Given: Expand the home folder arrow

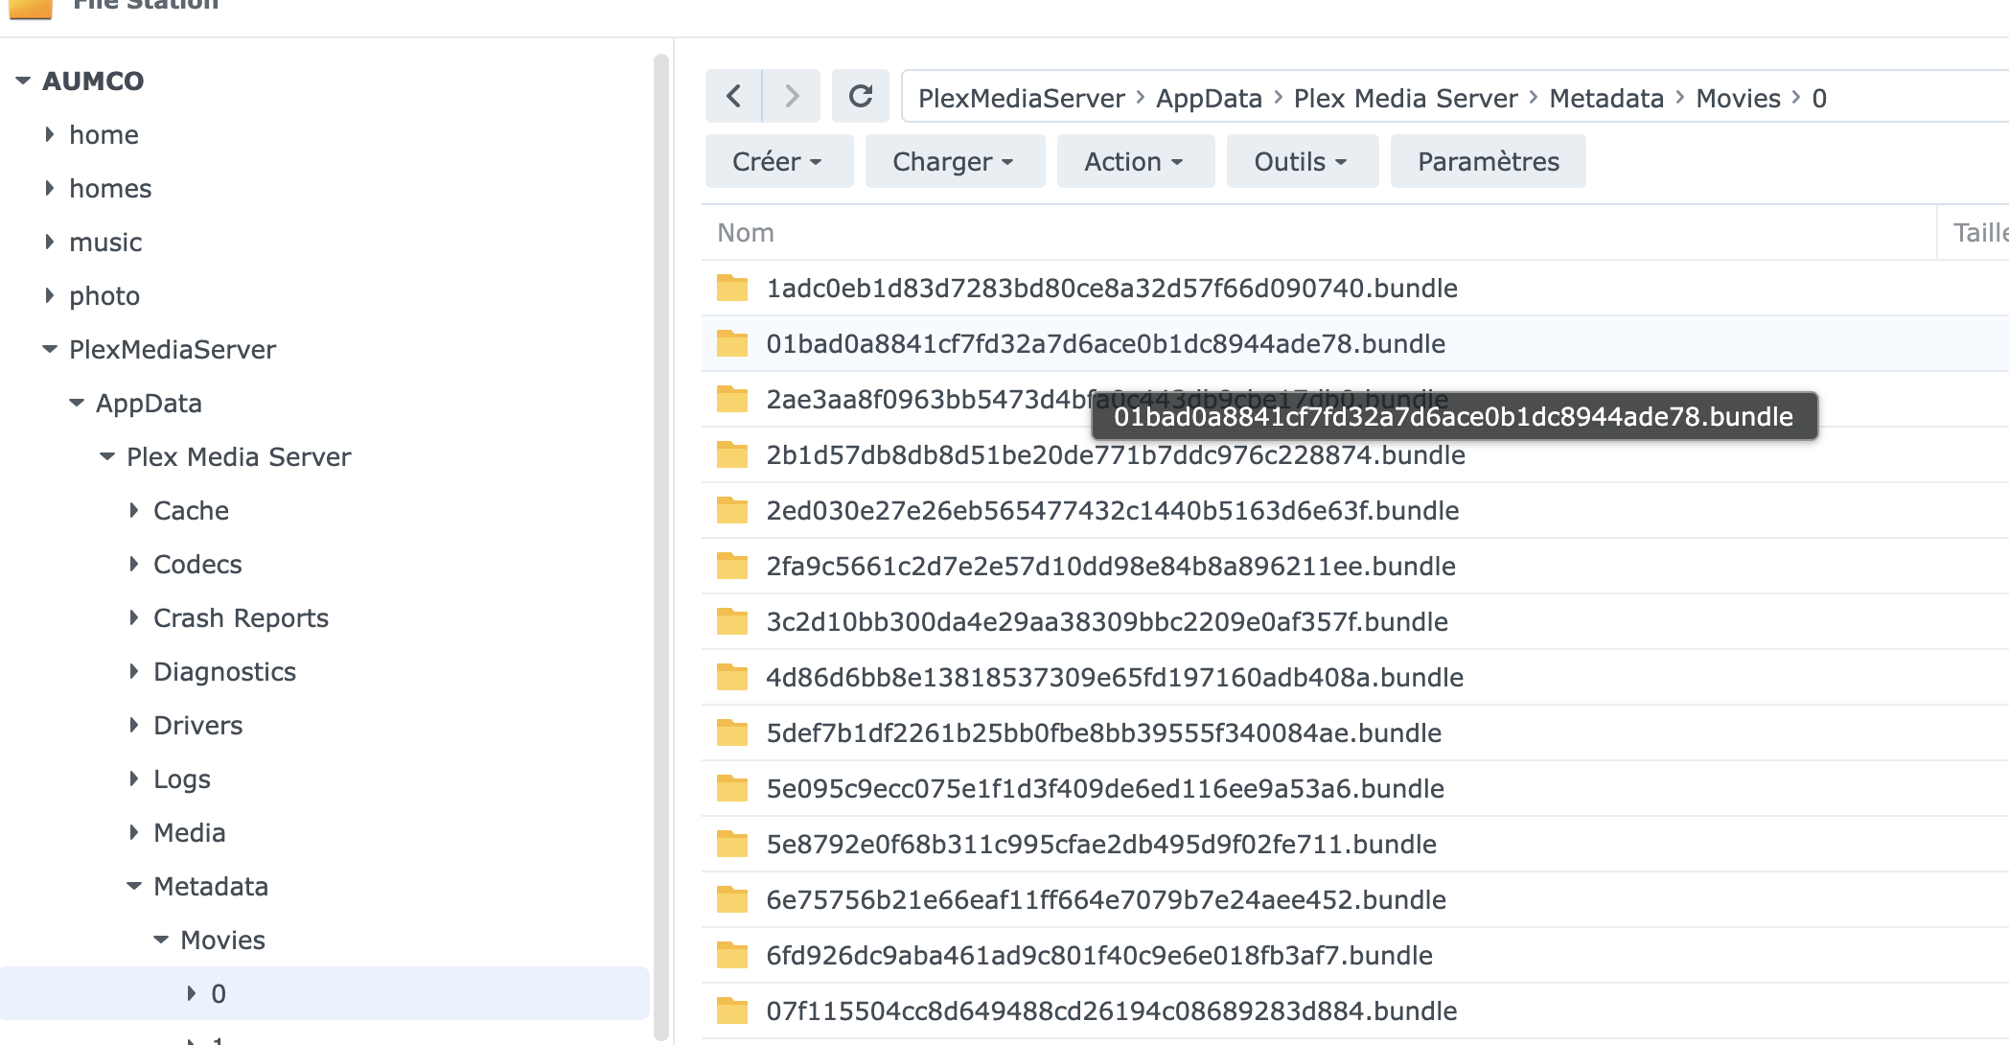Looking at the screenshot, I should [x=50, y=134].
